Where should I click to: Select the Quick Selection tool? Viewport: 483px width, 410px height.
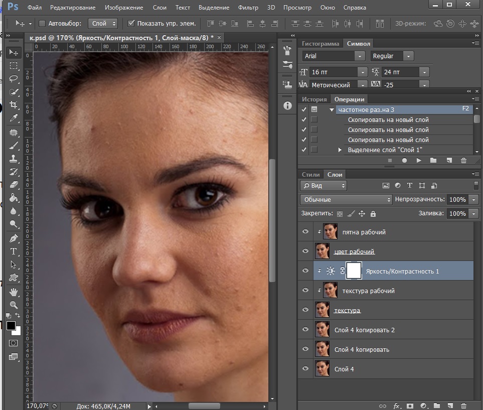(13, 92)
